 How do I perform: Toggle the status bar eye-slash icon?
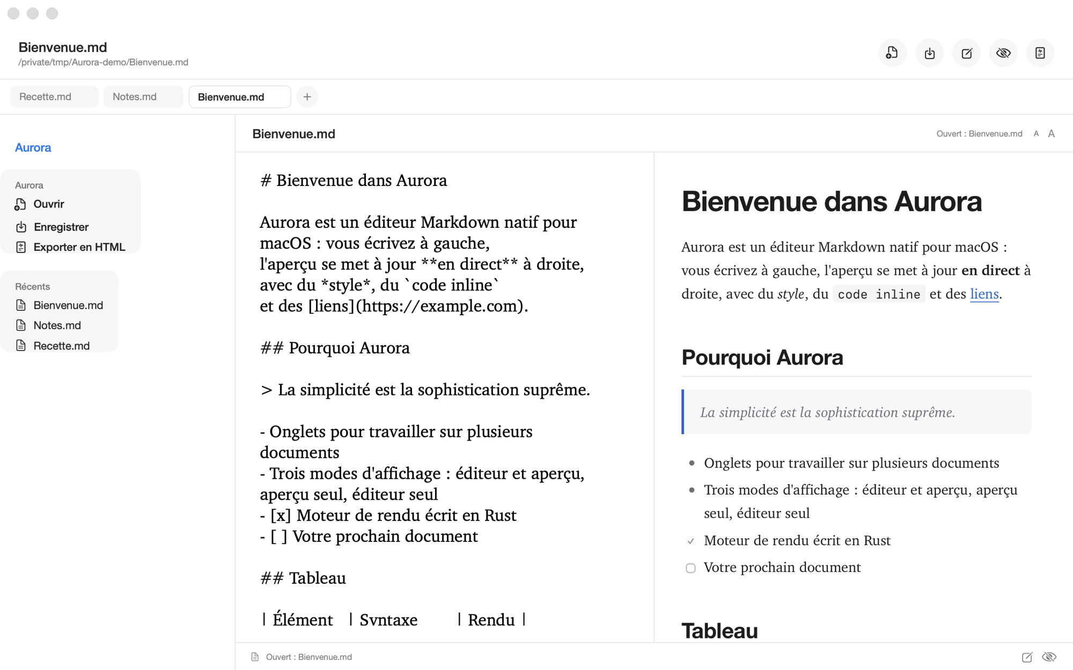click(x=1049, y=657)
